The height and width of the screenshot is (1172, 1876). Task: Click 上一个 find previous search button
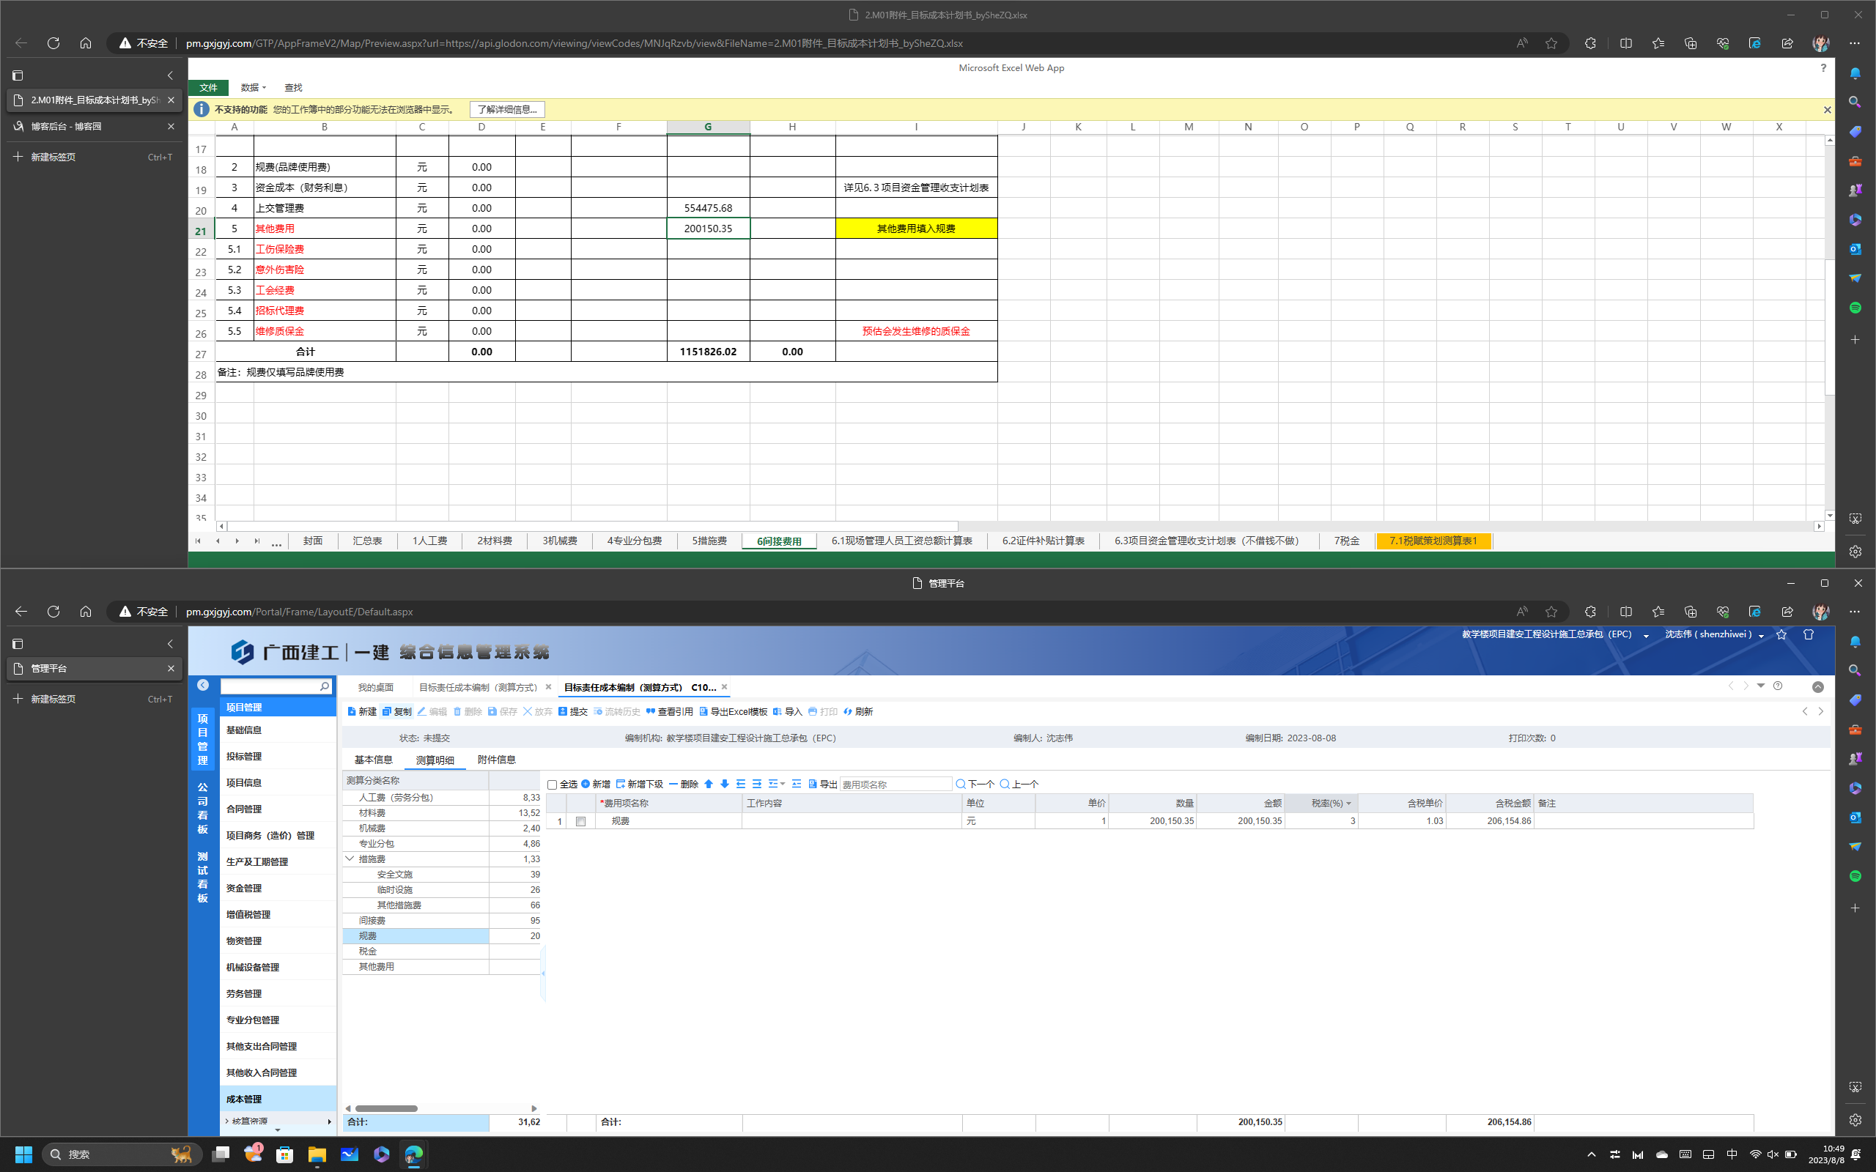(1019, 785)
